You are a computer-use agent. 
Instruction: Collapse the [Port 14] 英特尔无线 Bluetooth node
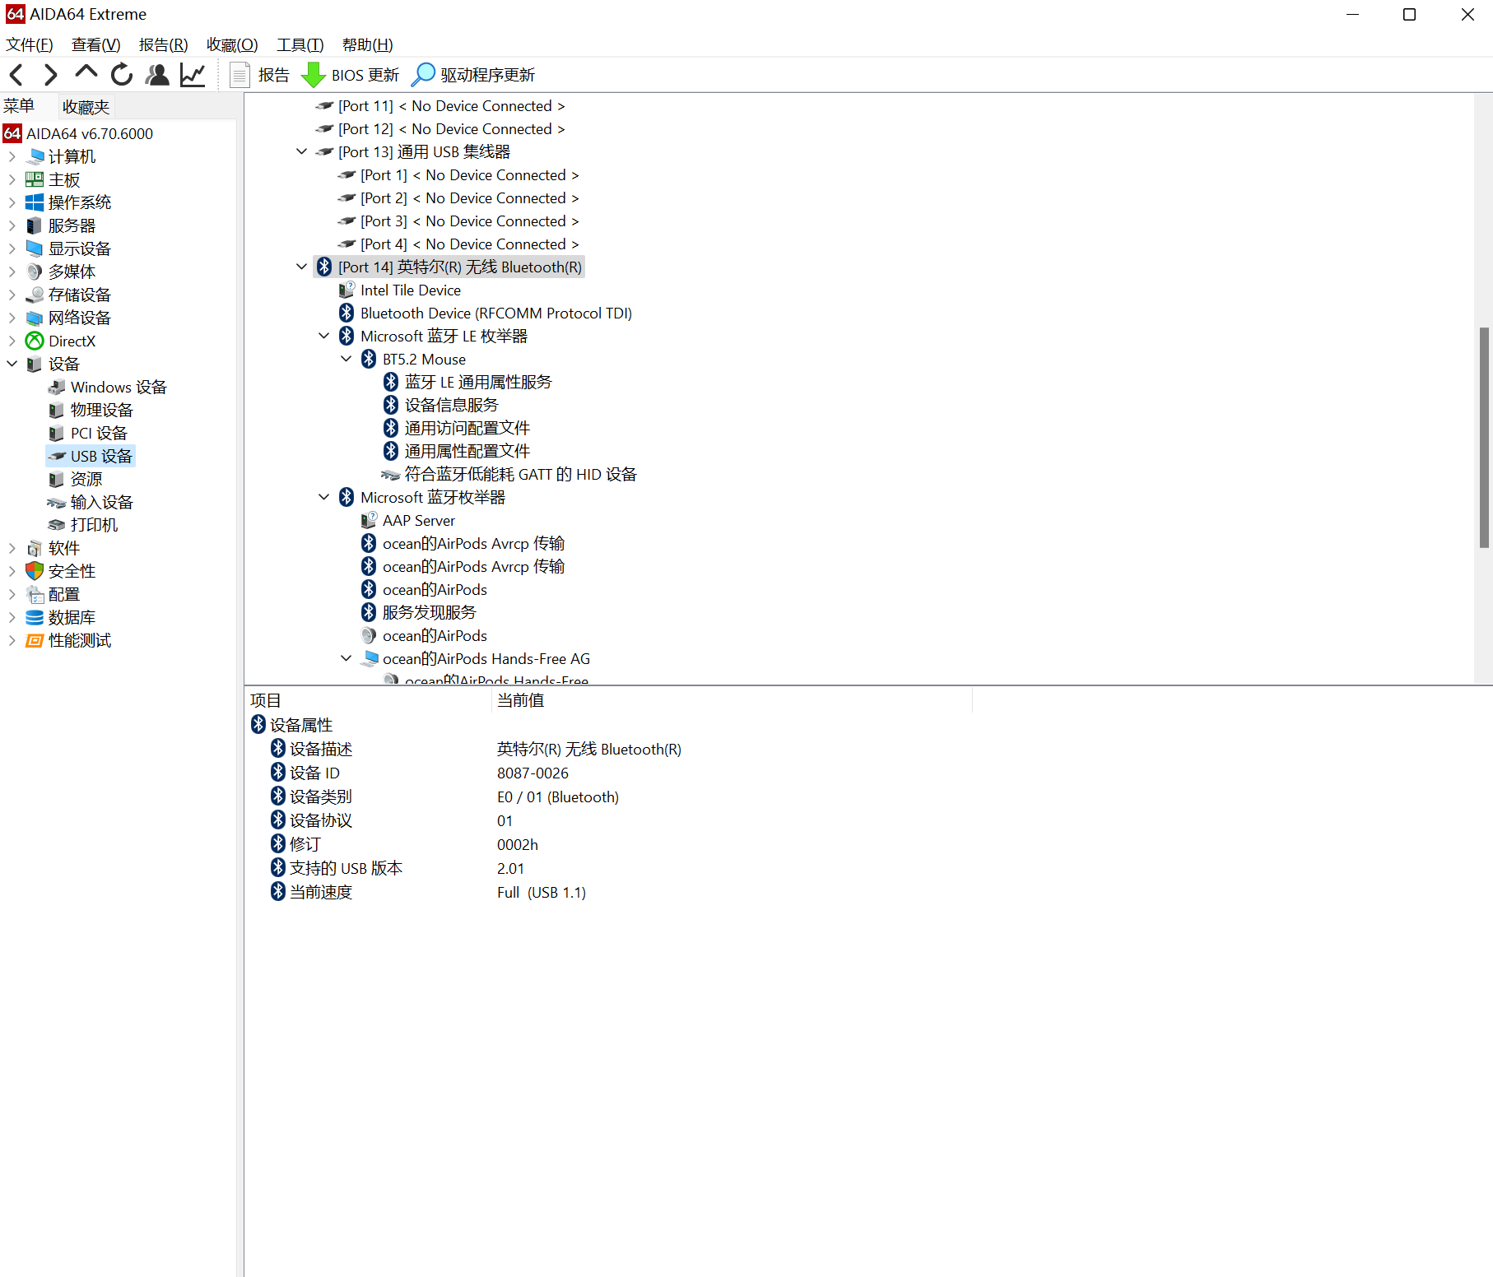[301, 266]
